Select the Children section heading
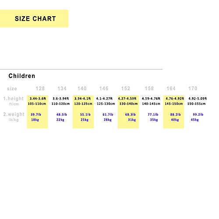Image resolution: width=219 pixels, height=219 pixels. [22, 76]
